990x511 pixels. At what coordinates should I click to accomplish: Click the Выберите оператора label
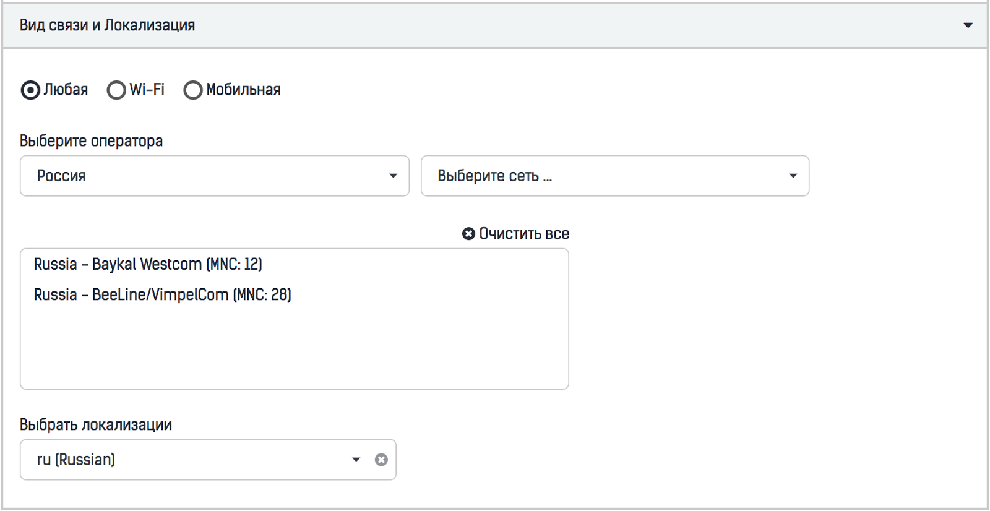click(x=91, y=141)
